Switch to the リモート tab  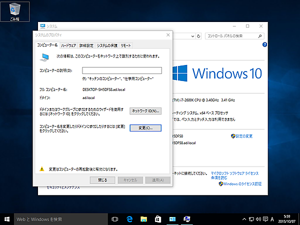point(126,45)
